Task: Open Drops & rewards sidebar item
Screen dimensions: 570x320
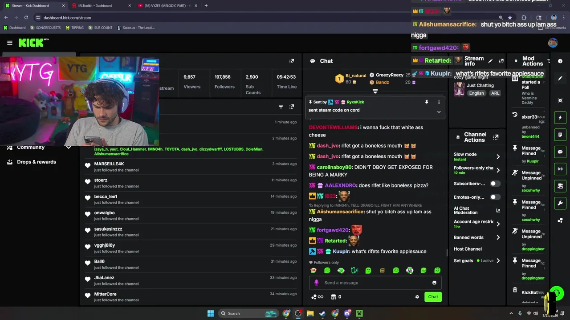Action: click(x=37, y=162)
